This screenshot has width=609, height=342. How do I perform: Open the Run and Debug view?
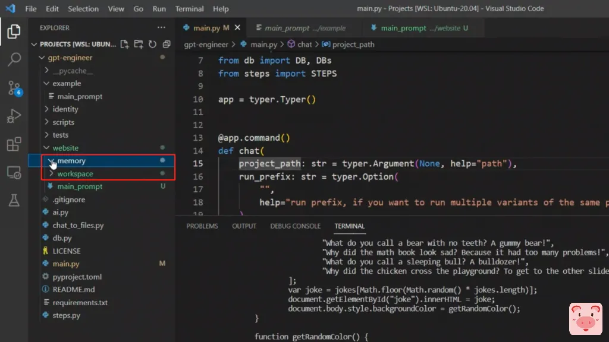click(x=14, y=116)
